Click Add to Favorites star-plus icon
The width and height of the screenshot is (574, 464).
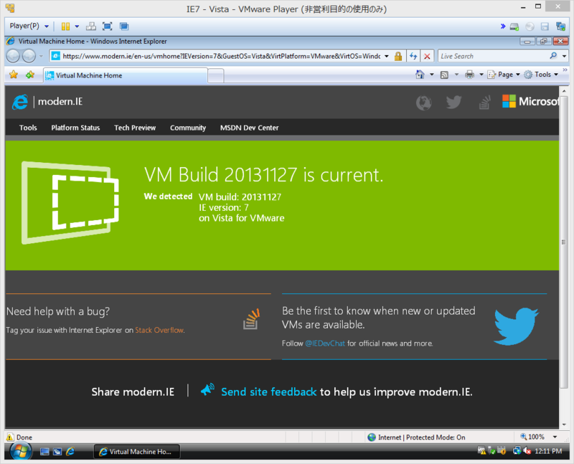tap(30, 75)
